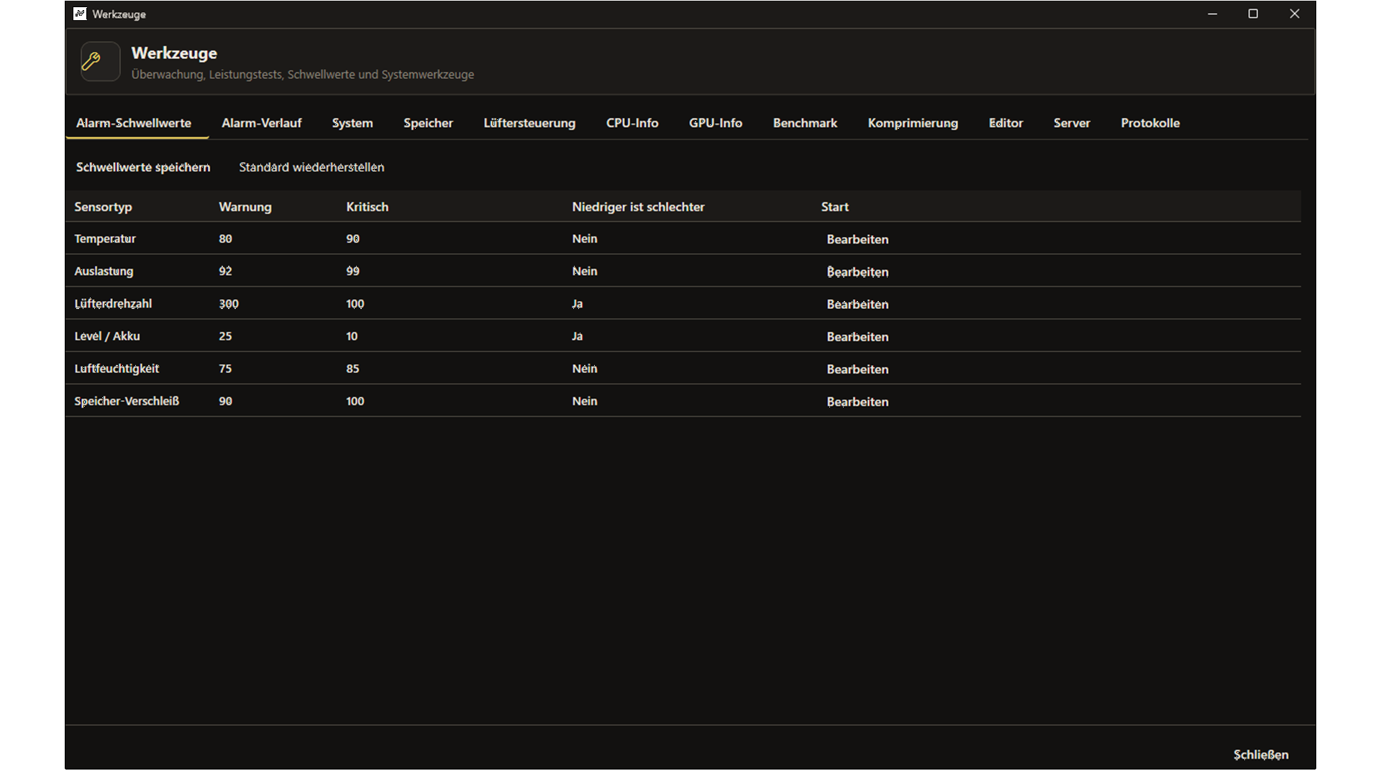
Task: Click the Warnung column header
Action: 245,207
